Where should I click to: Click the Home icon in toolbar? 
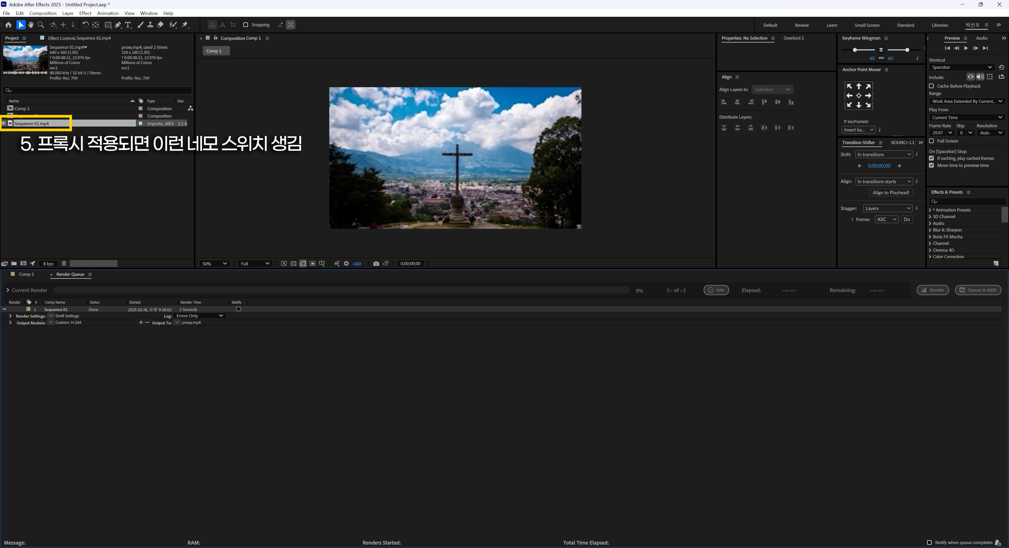pos(8,25)
